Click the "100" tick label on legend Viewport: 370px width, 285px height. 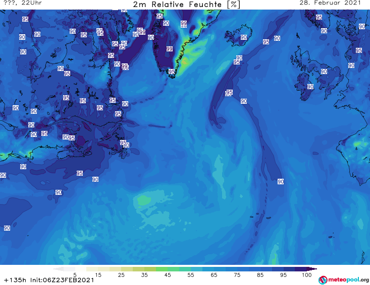coord(307,275)
